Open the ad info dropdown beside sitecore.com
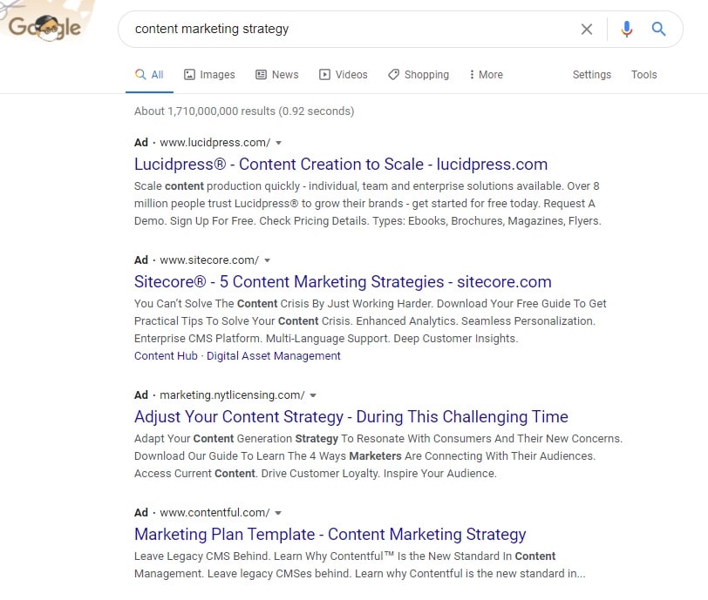708x600 pixels. (268, 260)
